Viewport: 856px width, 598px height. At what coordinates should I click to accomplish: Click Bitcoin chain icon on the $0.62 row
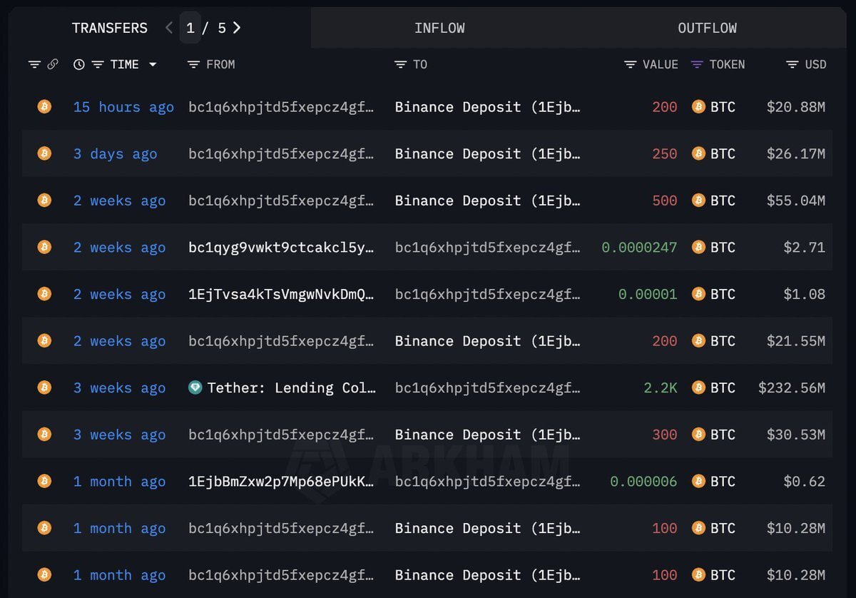(44, 481)
